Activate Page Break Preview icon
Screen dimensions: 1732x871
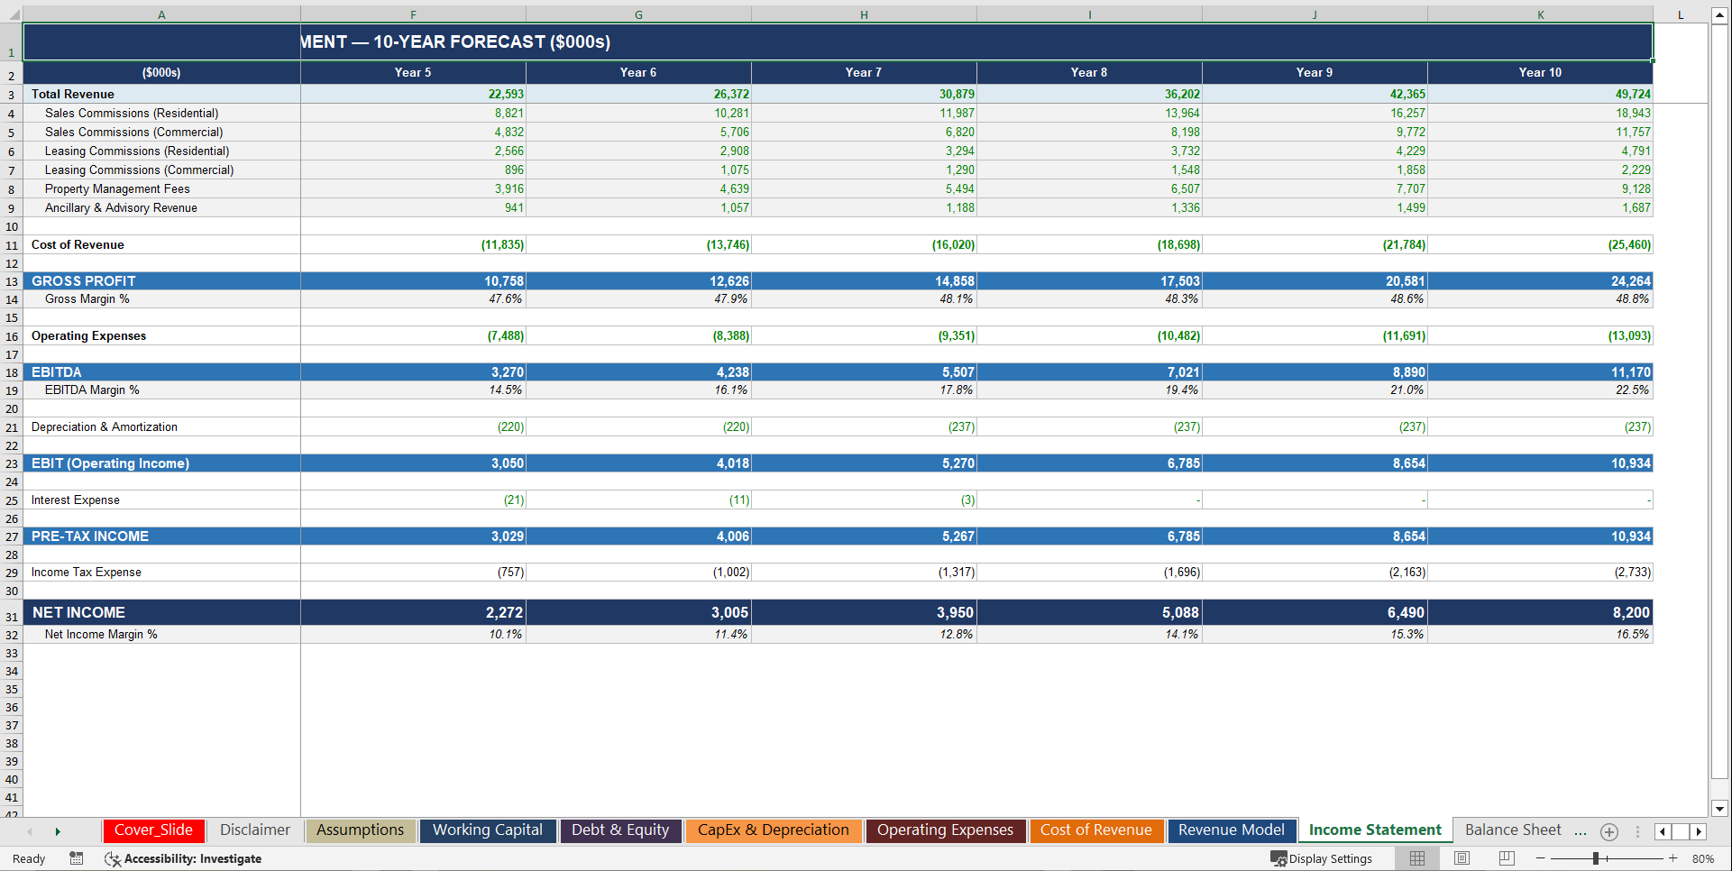1506,858
